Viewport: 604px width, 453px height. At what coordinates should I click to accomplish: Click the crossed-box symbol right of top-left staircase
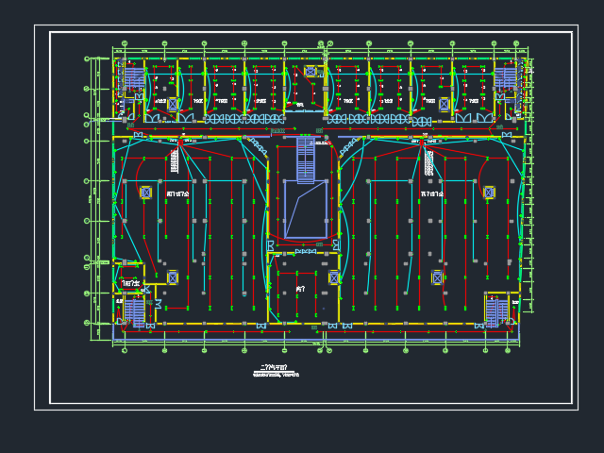tap(173, 104)
